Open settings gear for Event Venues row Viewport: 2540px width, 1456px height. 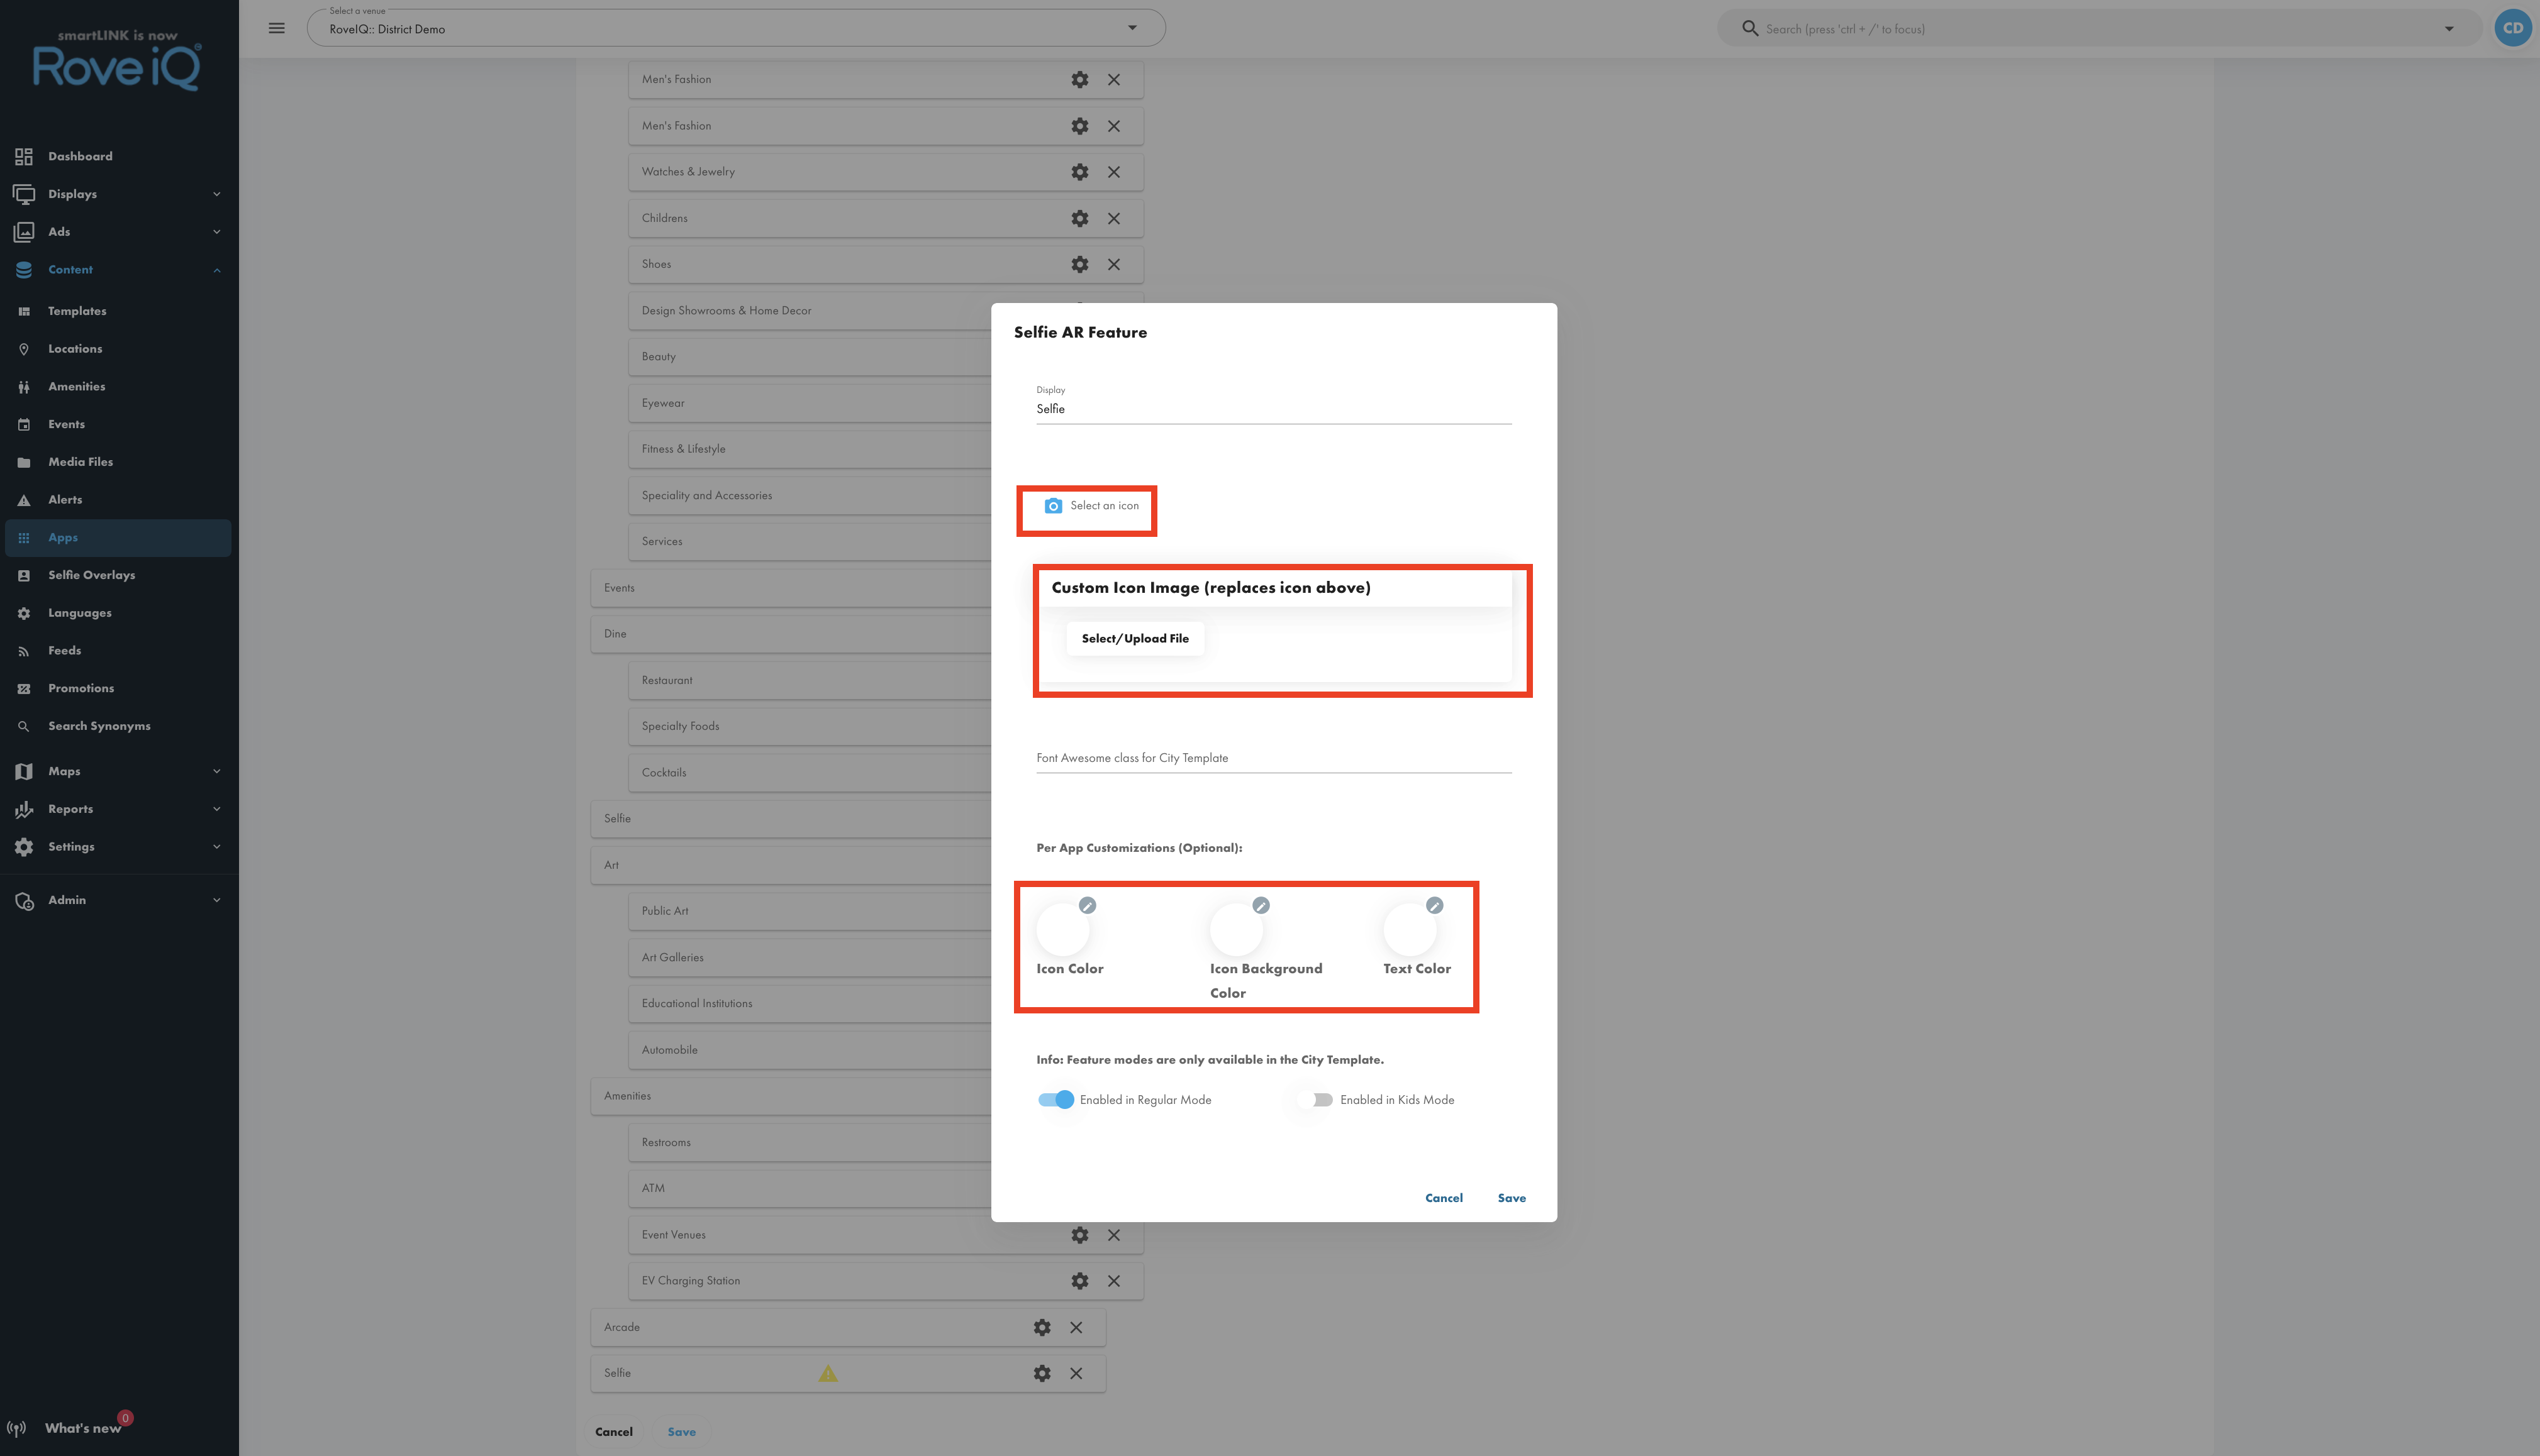(x=1079, y=1235)
